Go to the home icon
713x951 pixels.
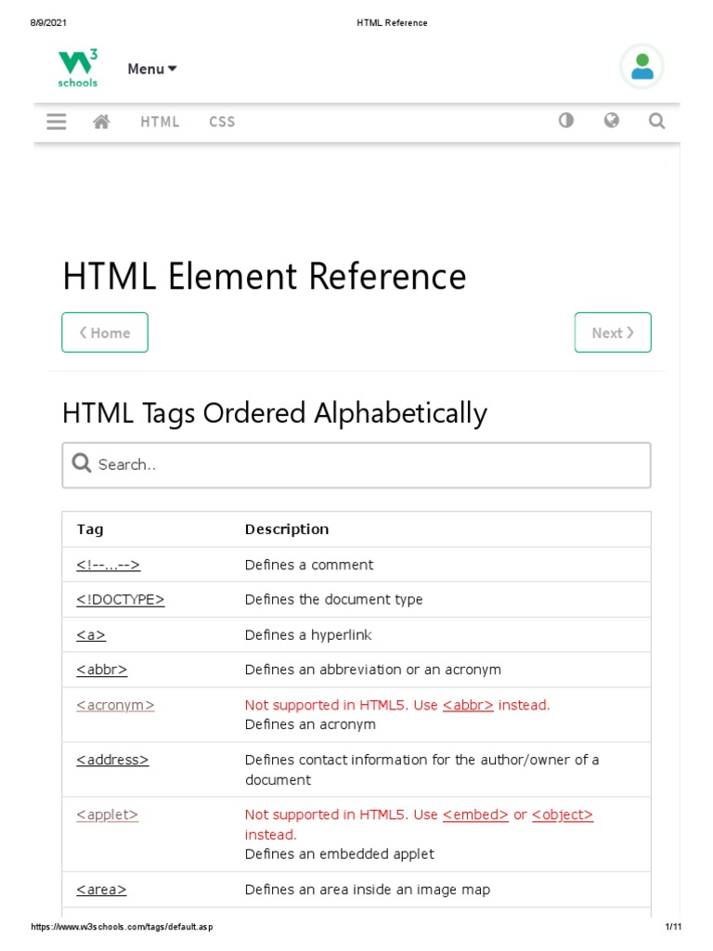click(x=102, y=122)
